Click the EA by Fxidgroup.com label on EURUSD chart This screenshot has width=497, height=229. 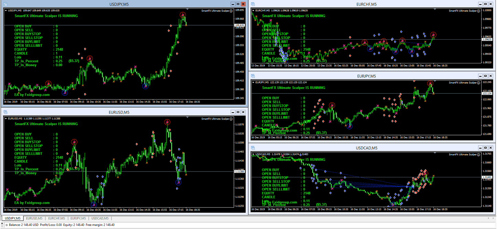point(33,202)
